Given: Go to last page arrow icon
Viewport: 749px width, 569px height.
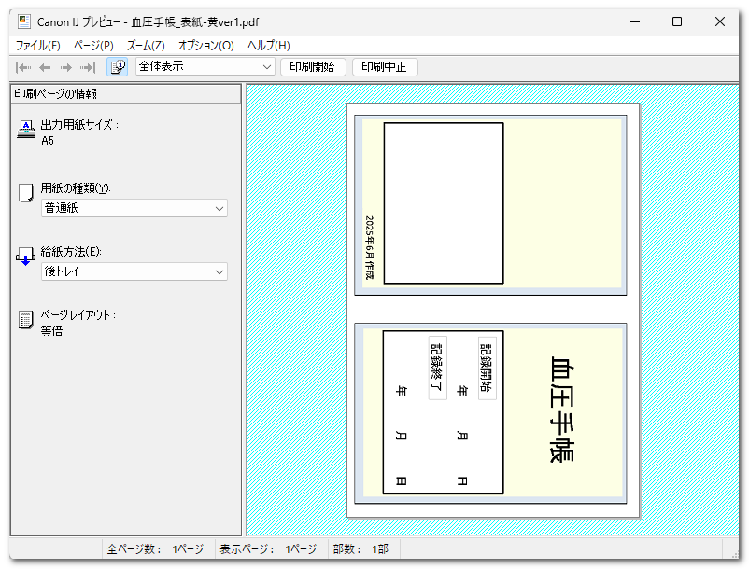Looking at the screenshot, I should click(88, 67).
